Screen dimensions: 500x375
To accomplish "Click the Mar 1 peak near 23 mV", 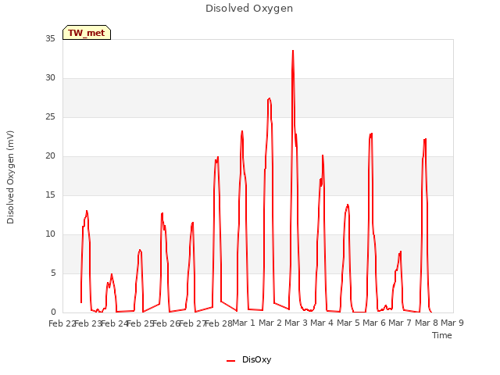I will 242,131.
